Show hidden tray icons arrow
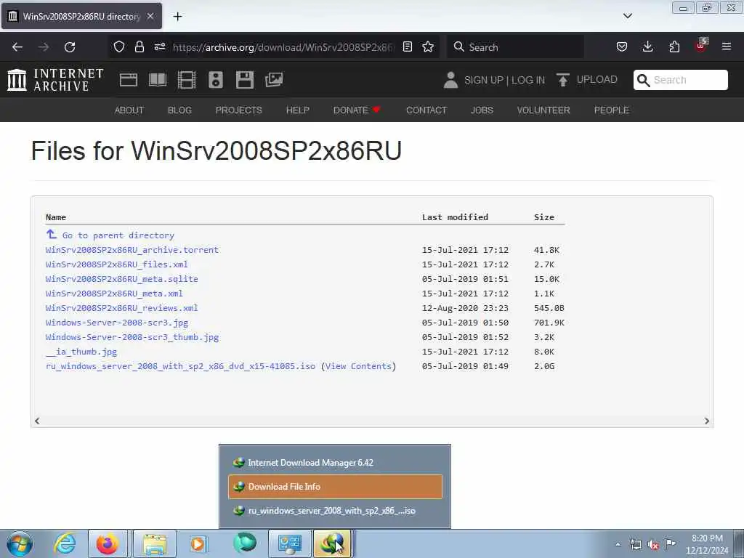 [x=618, y=545]
